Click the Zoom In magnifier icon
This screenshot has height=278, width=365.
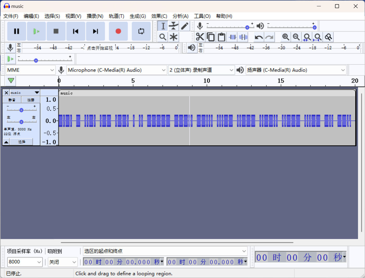286,37
